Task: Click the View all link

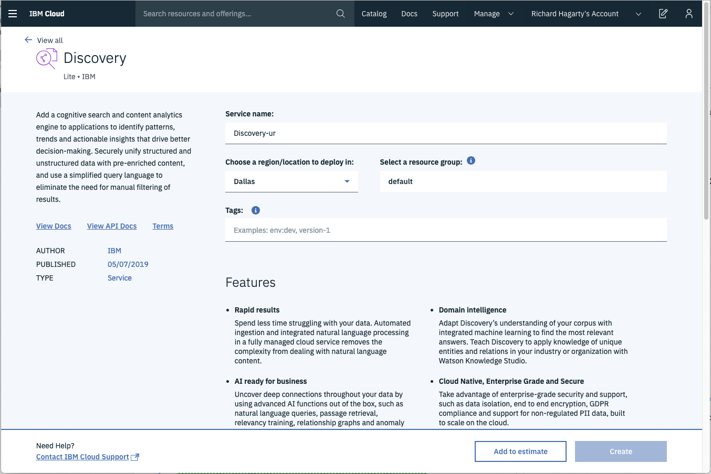Action: coord(50,40)
